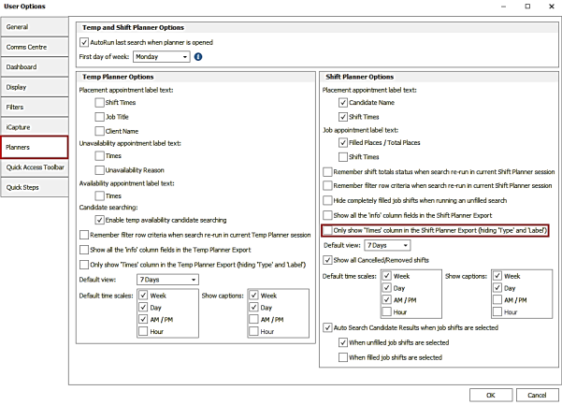
Task: Confirm the options with OK
Action: point(491,395)
